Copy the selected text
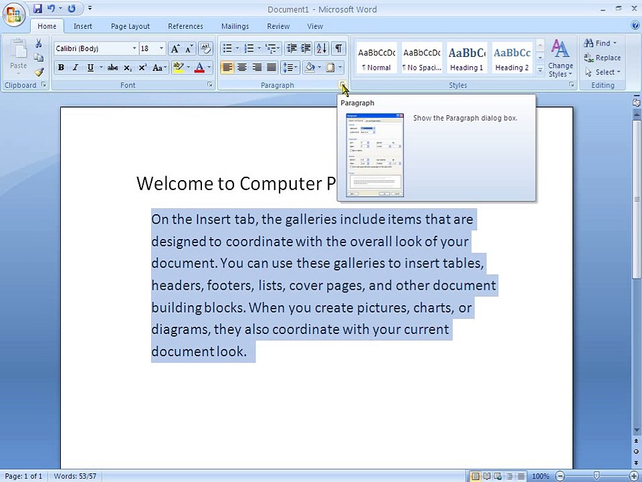 coord(39,58)
